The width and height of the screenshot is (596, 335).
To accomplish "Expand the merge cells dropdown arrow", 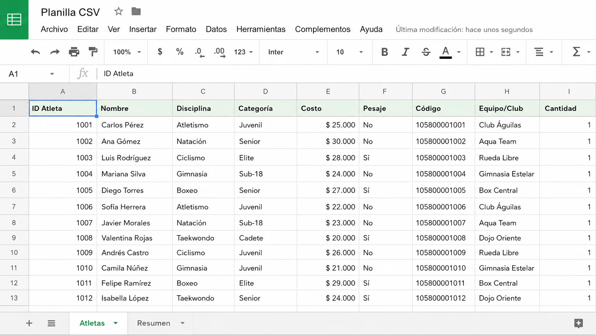I will 518,52.
